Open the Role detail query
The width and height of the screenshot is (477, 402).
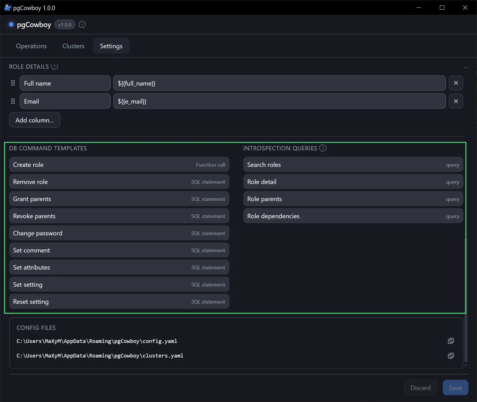coord(353,182)
